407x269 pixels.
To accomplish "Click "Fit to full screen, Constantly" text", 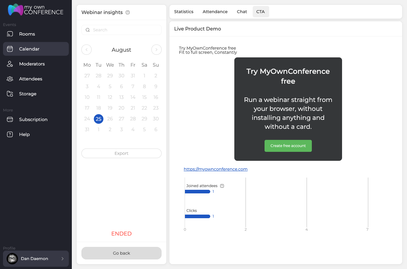I will [208, 52].
